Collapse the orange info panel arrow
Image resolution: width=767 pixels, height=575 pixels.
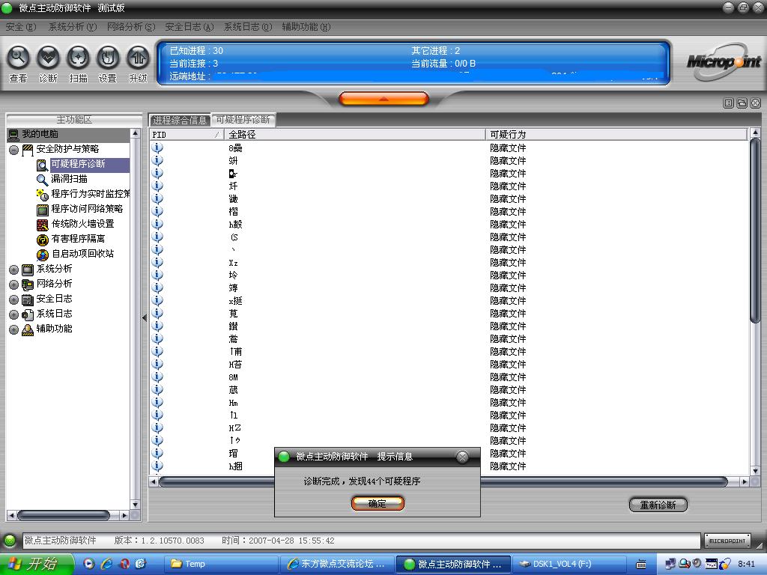pyautogui.click(x=383, y=99)
